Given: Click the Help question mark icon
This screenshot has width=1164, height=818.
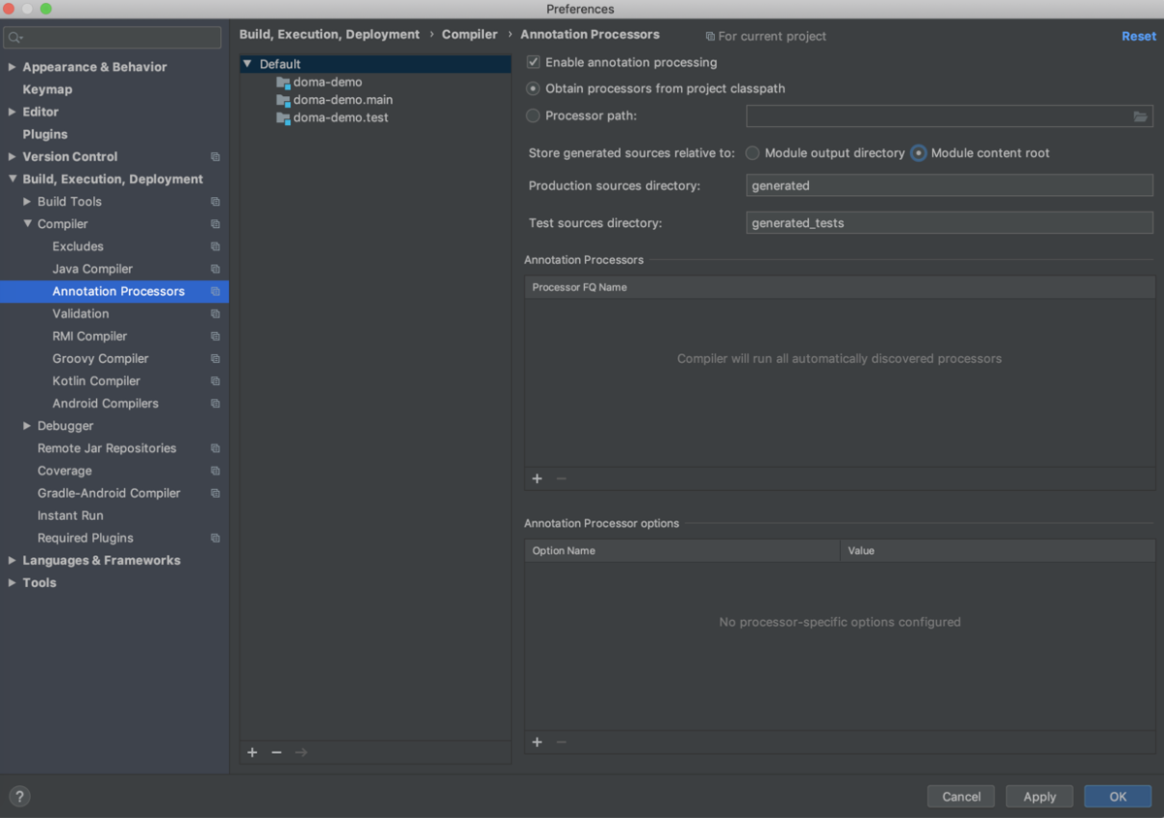Looking at the screenshot, I should coord(19,796).
